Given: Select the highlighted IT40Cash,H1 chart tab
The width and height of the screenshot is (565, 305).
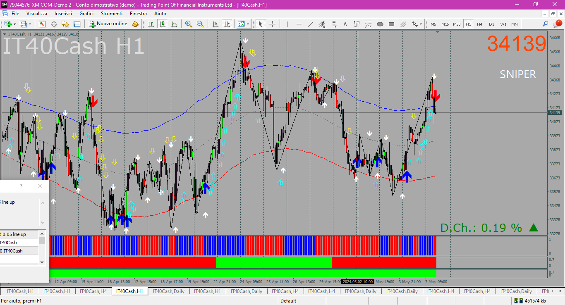Looking at the screenshot, I should click(x=129, y=291).
